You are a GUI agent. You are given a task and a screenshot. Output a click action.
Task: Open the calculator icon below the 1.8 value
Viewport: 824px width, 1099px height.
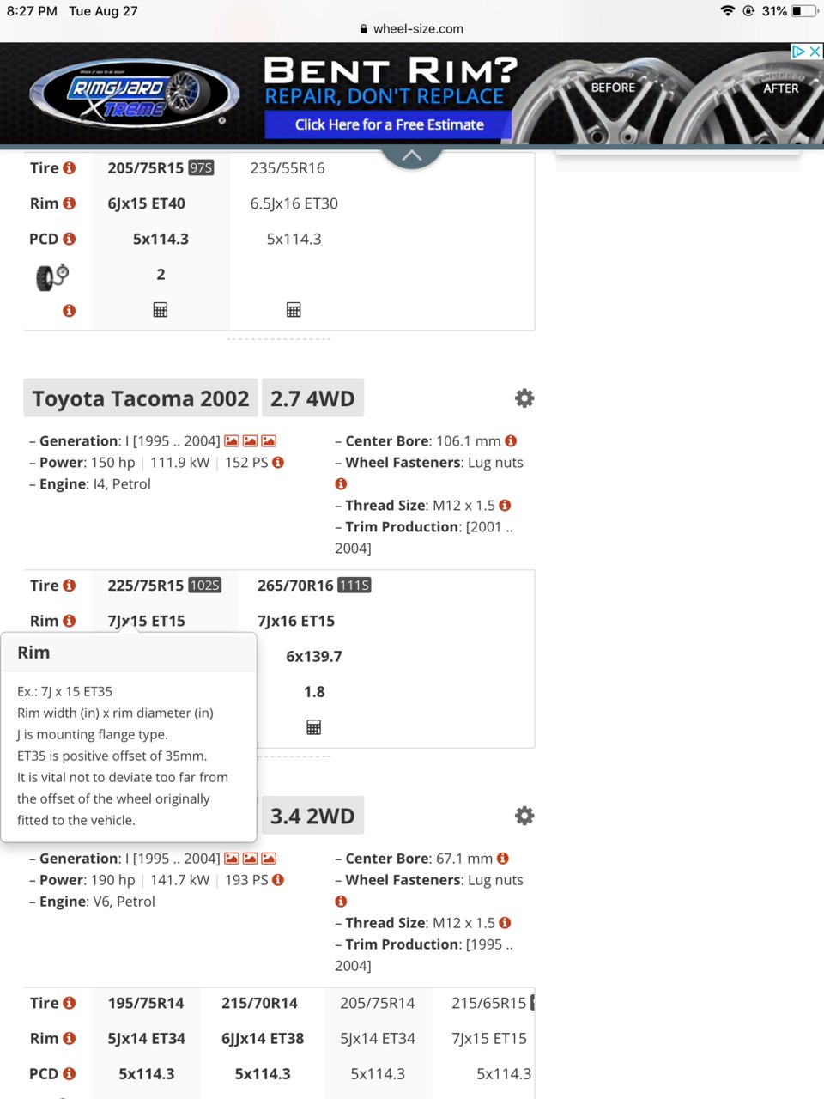314,727
